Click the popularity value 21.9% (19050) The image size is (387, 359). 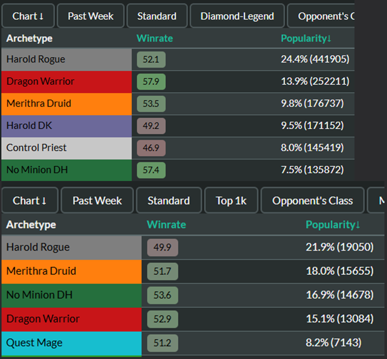tap(340, 247)
